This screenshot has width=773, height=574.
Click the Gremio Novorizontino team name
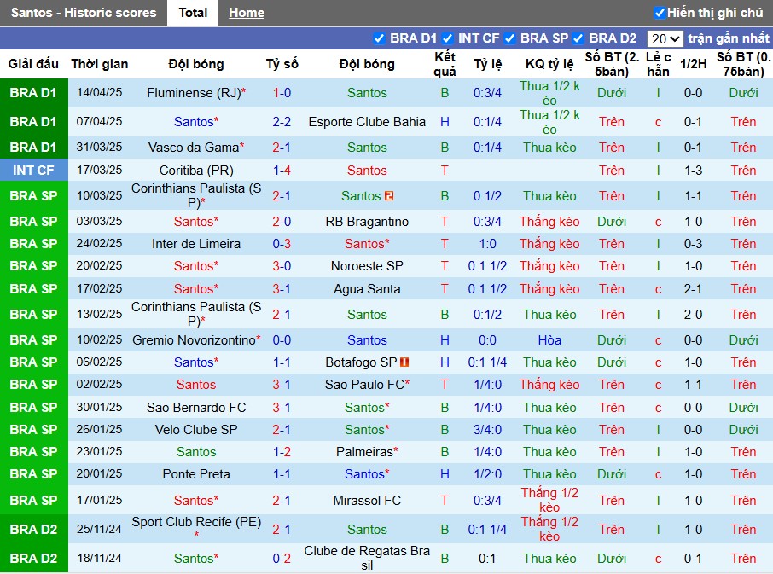coord(194,340)
